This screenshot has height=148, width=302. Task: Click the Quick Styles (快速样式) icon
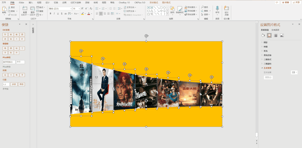(x=180, y=9)
